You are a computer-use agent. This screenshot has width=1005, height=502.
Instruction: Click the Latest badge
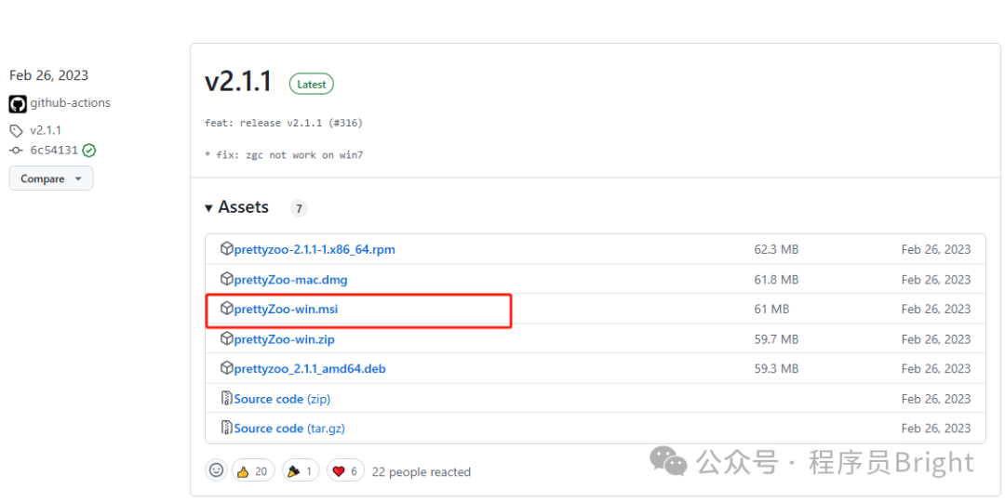tap(312, 84)
